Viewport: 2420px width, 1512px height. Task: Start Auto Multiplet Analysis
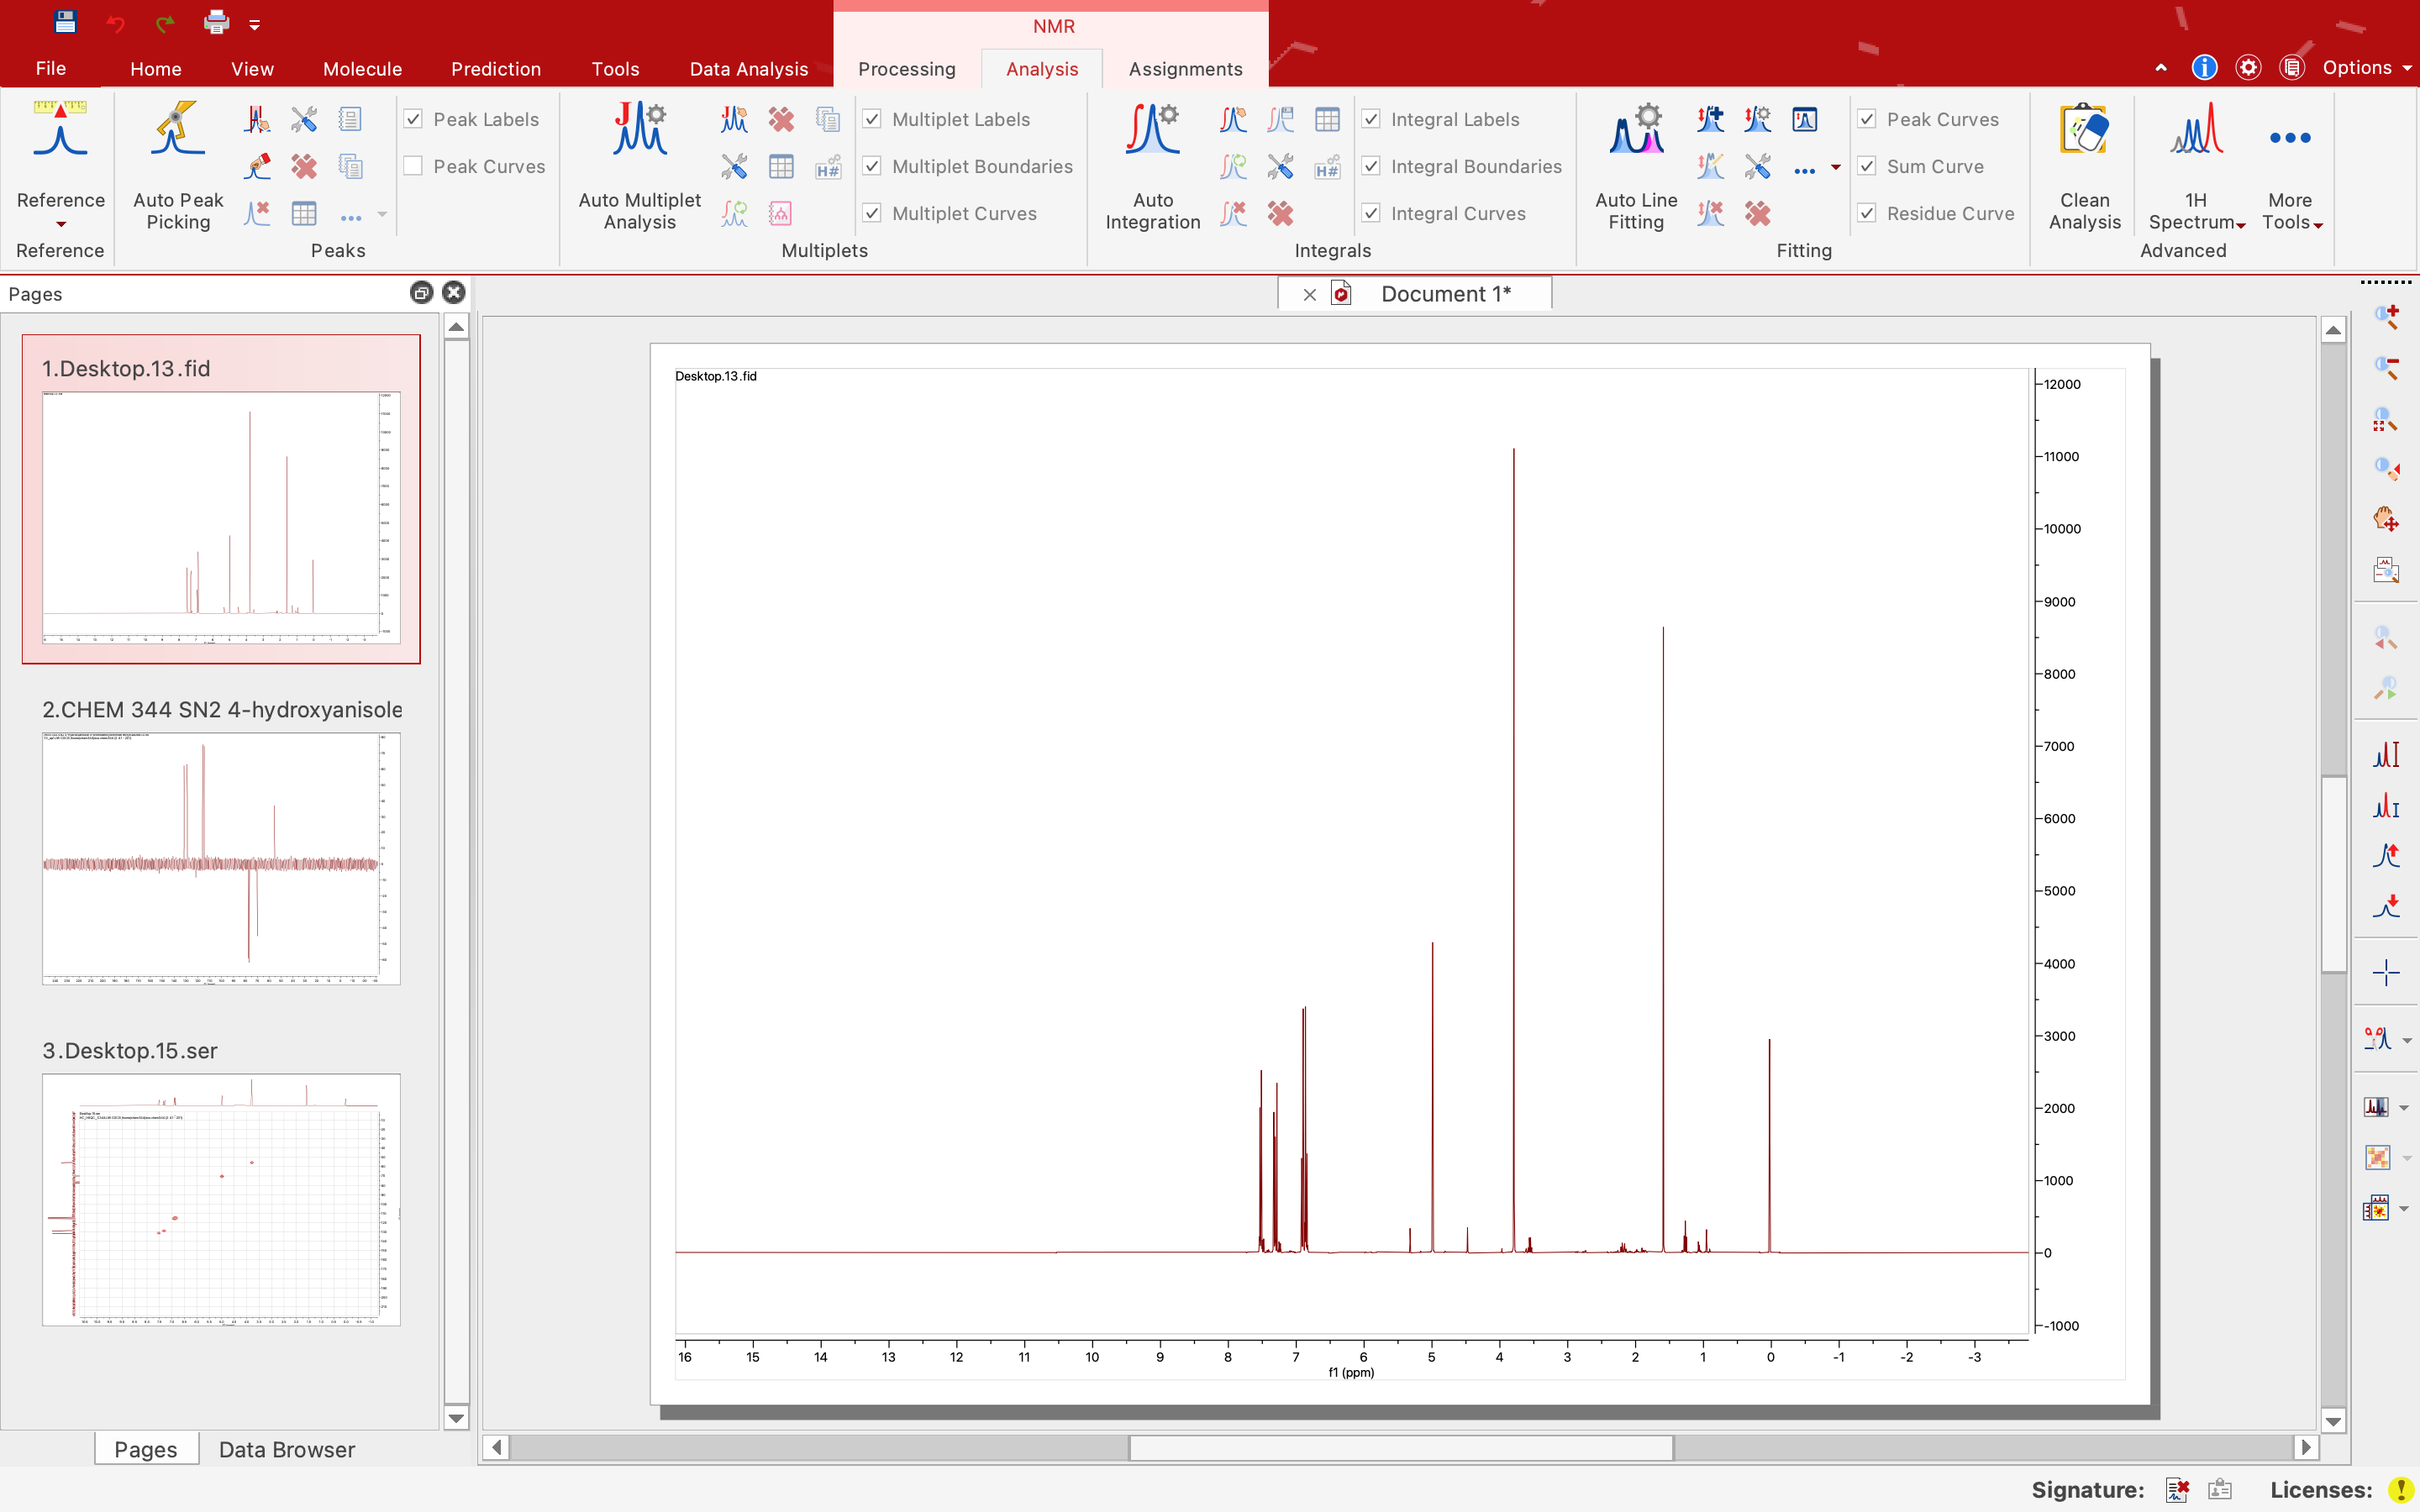point(639,165)
